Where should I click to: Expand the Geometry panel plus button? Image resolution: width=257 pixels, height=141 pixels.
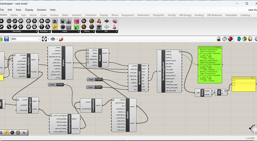(37, 31)
